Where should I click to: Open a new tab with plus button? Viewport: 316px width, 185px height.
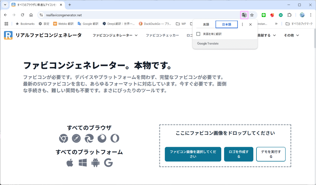click(69, 5)
